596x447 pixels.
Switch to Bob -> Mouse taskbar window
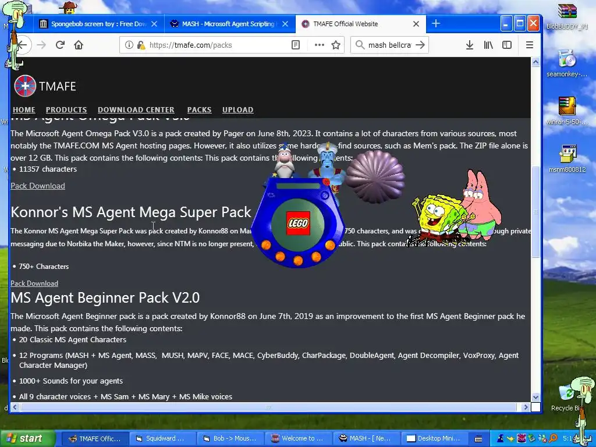click(x=230, y=438)
